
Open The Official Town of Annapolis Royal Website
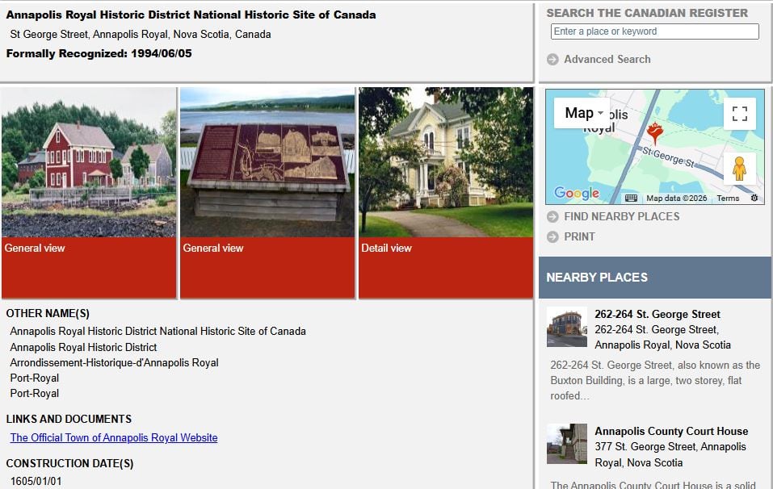coord(113,437)
